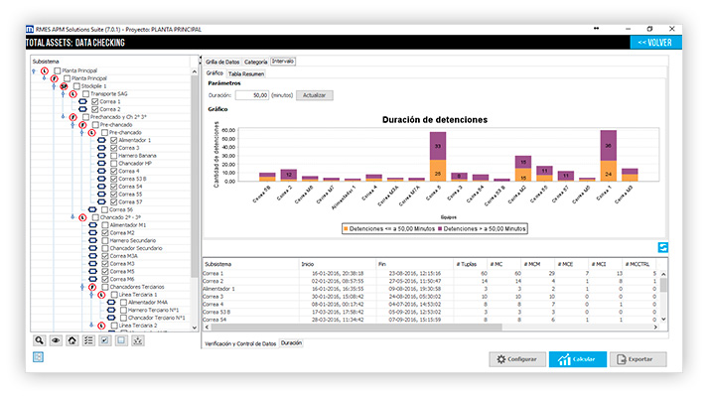Click the purple legend swatch for long detenciones

pos(440,229)
